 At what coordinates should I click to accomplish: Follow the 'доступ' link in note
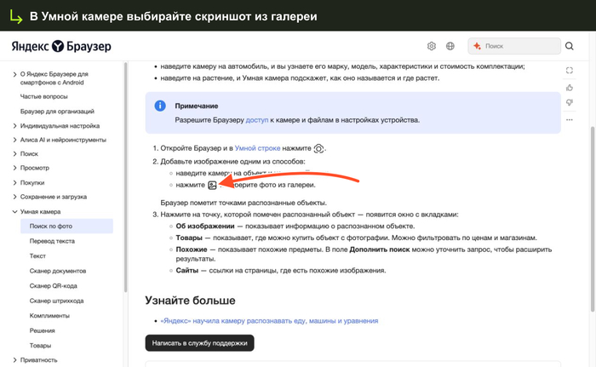tap(257, 120)
